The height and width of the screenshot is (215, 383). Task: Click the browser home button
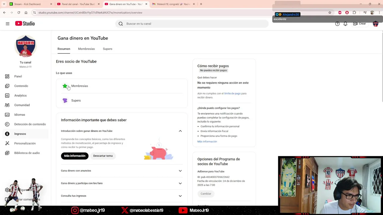(26, 13)
